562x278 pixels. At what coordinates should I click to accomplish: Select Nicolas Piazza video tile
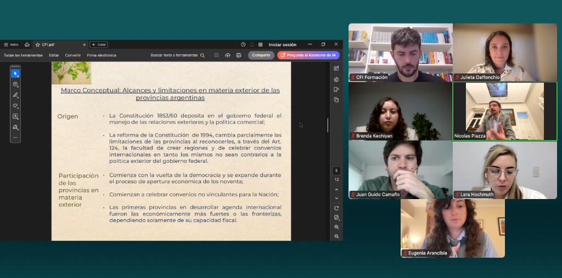coord(505,111)
